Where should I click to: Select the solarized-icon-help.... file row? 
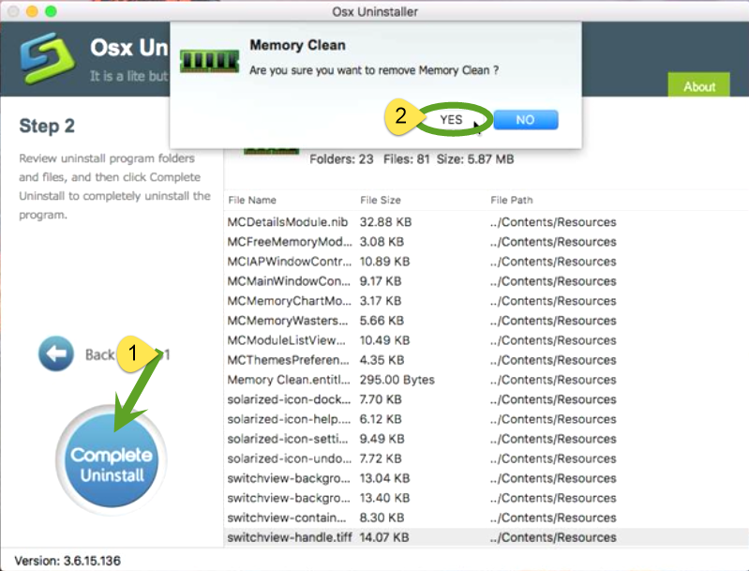click(x=487, y=419)
